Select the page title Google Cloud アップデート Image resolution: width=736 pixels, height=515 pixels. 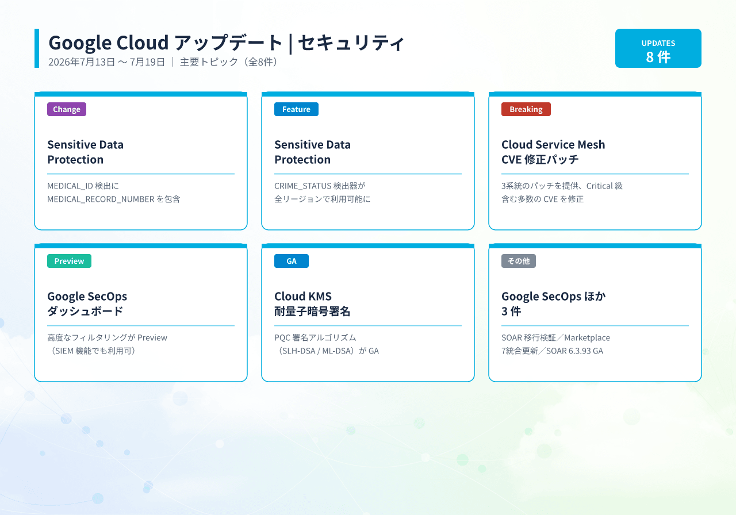[x=166, y=43]
